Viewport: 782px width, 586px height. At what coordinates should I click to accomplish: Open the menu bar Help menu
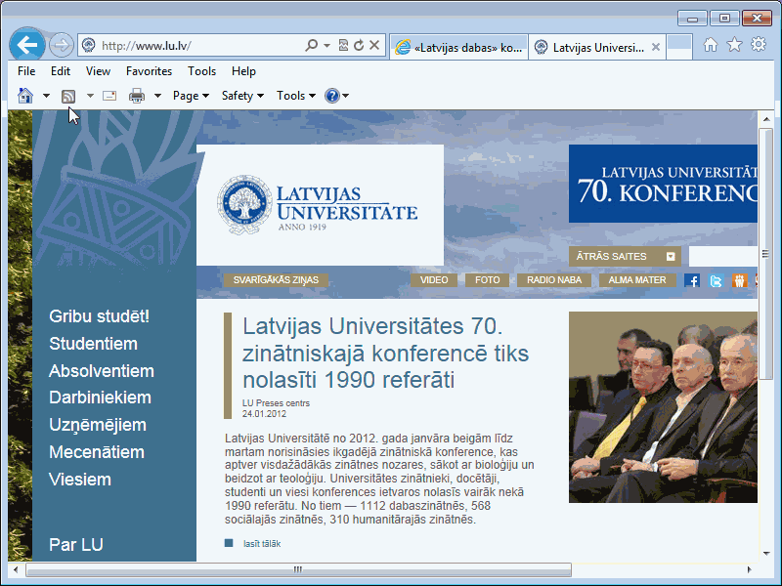[x=243, y=71]
